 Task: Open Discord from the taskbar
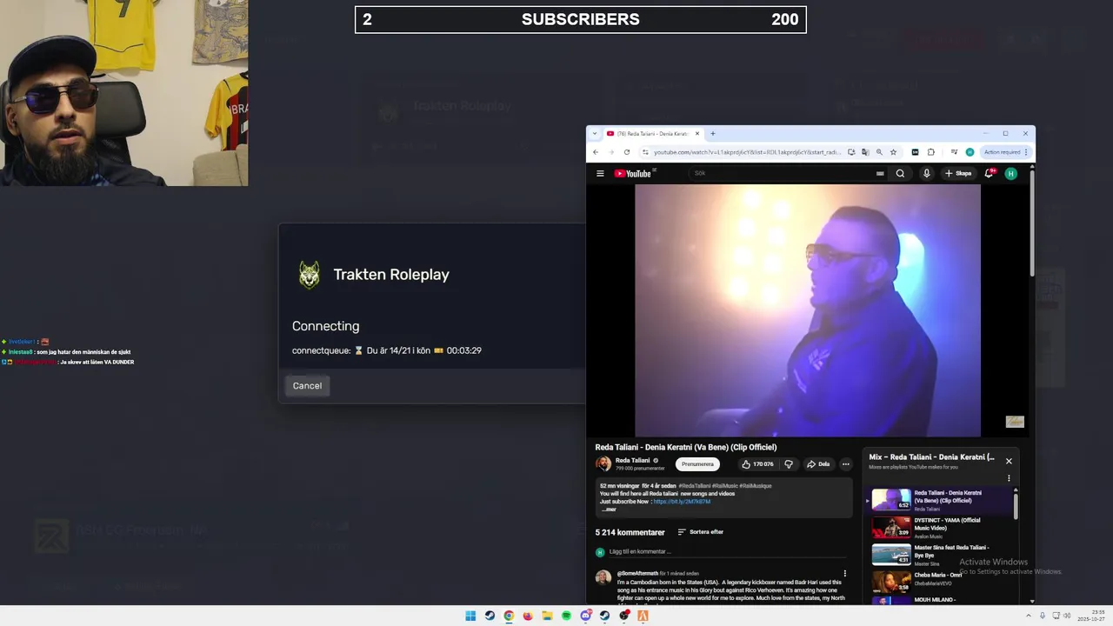(585, 616)
